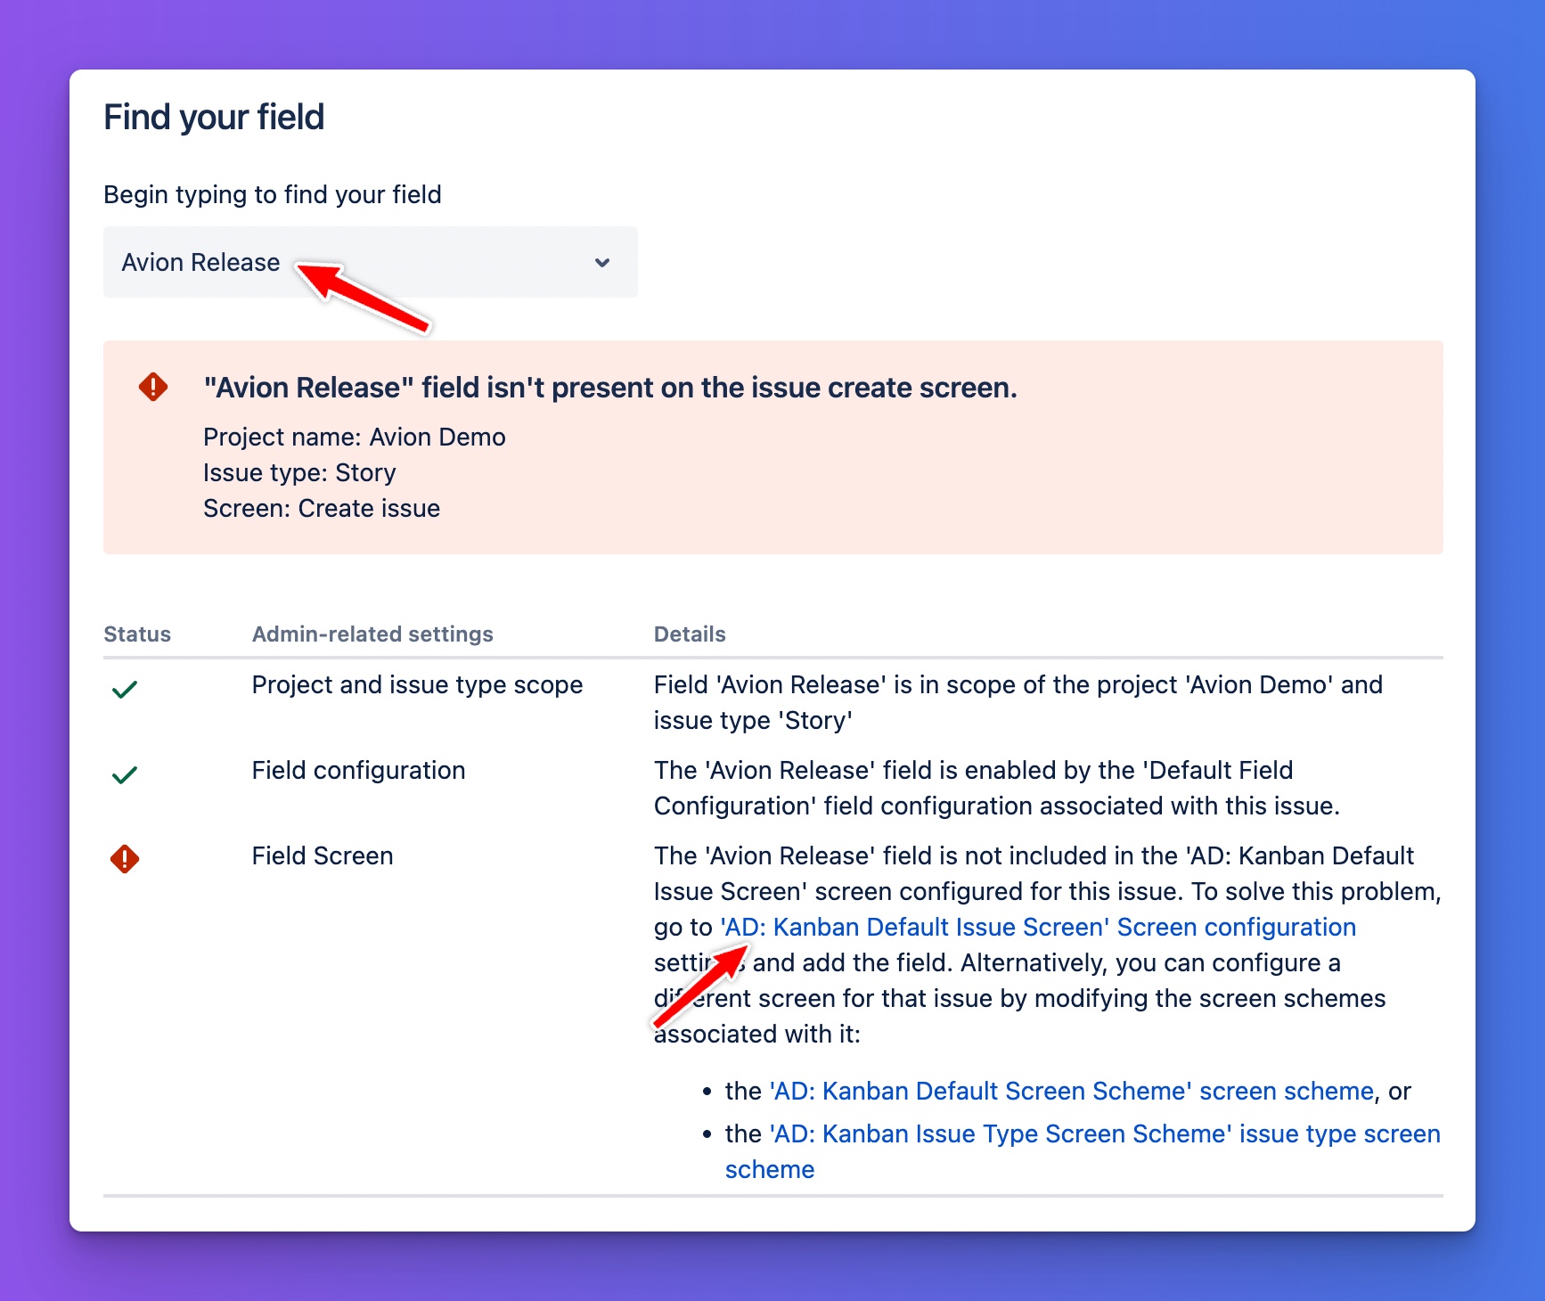The height and width of the screenshot is (1301, 1545).
Task: Click the error banner heading about Avion Release
Action: click(610, 388)
